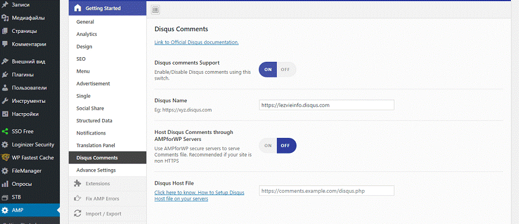Open the Notifications tab
This screenshot has height=224, width=519.
coord(108,133)
